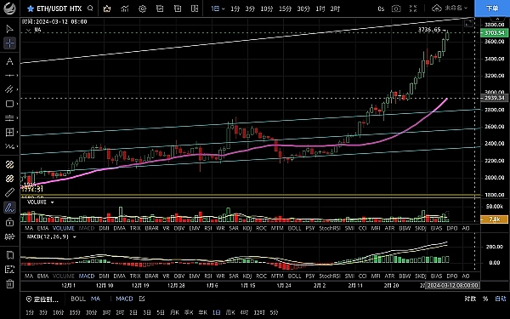Switch to 2时 interval in top toolbar
Screen dimensions: 510x319
point(335,9)
